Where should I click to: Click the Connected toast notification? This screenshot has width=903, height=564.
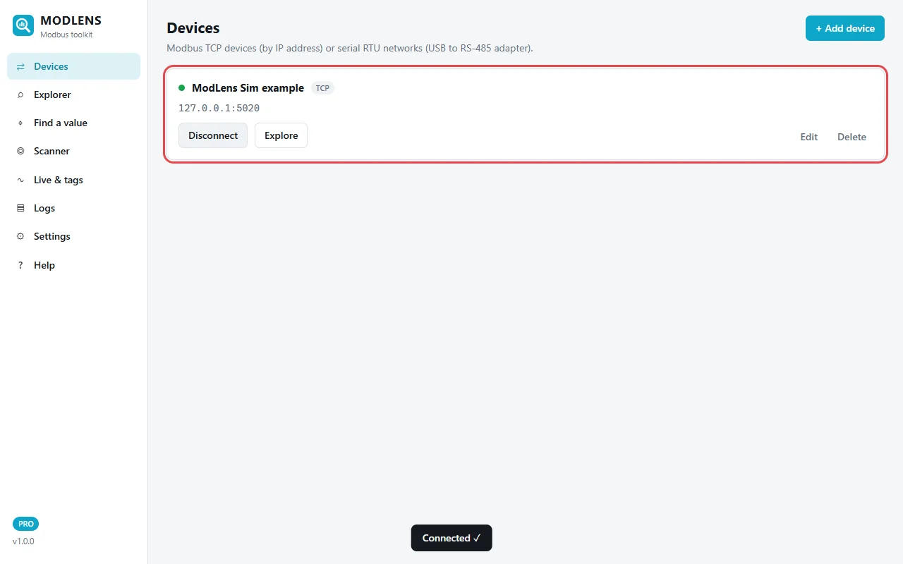(x=451, y=538)
